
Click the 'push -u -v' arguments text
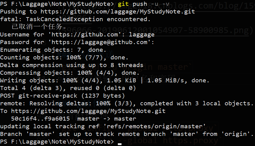coord(150,4)
